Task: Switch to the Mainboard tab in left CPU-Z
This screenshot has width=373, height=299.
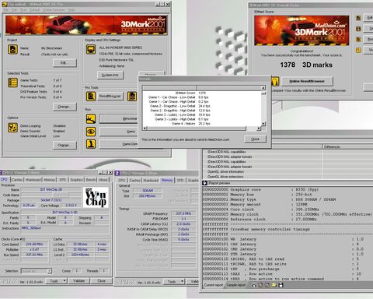Action: (33, 180)
